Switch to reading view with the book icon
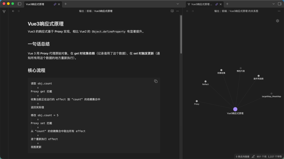The height and width of the screenshot is (159, 284). (172, 11)
